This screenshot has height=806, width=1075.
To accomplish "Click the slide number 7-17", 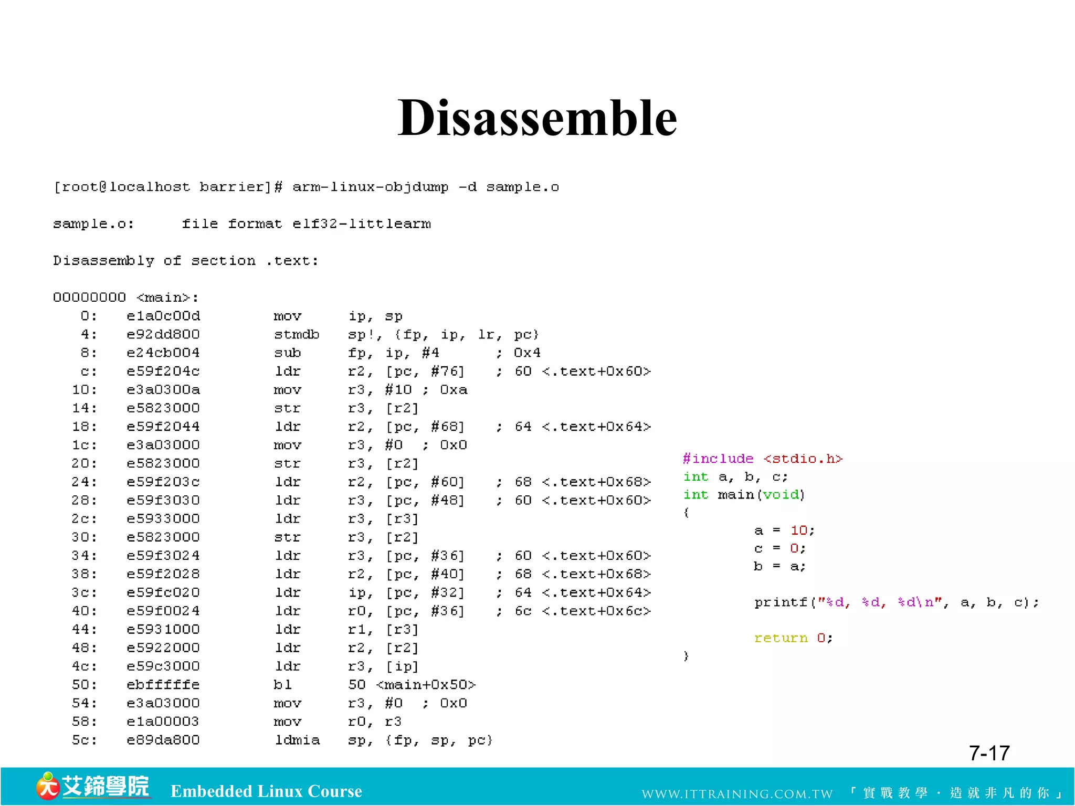I will [989, 753].
